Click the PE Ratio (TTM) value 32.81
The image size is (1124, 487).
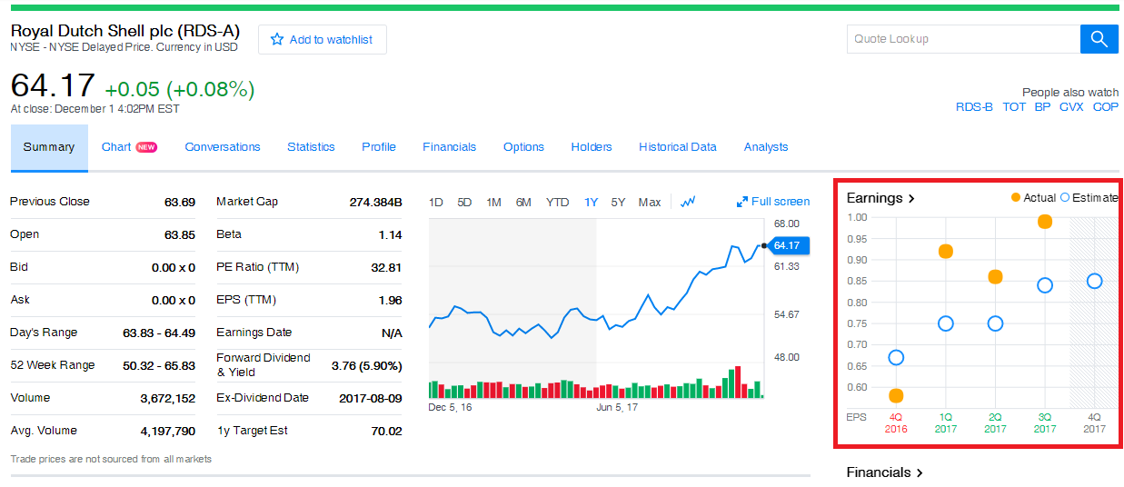(x=387, y=267)
